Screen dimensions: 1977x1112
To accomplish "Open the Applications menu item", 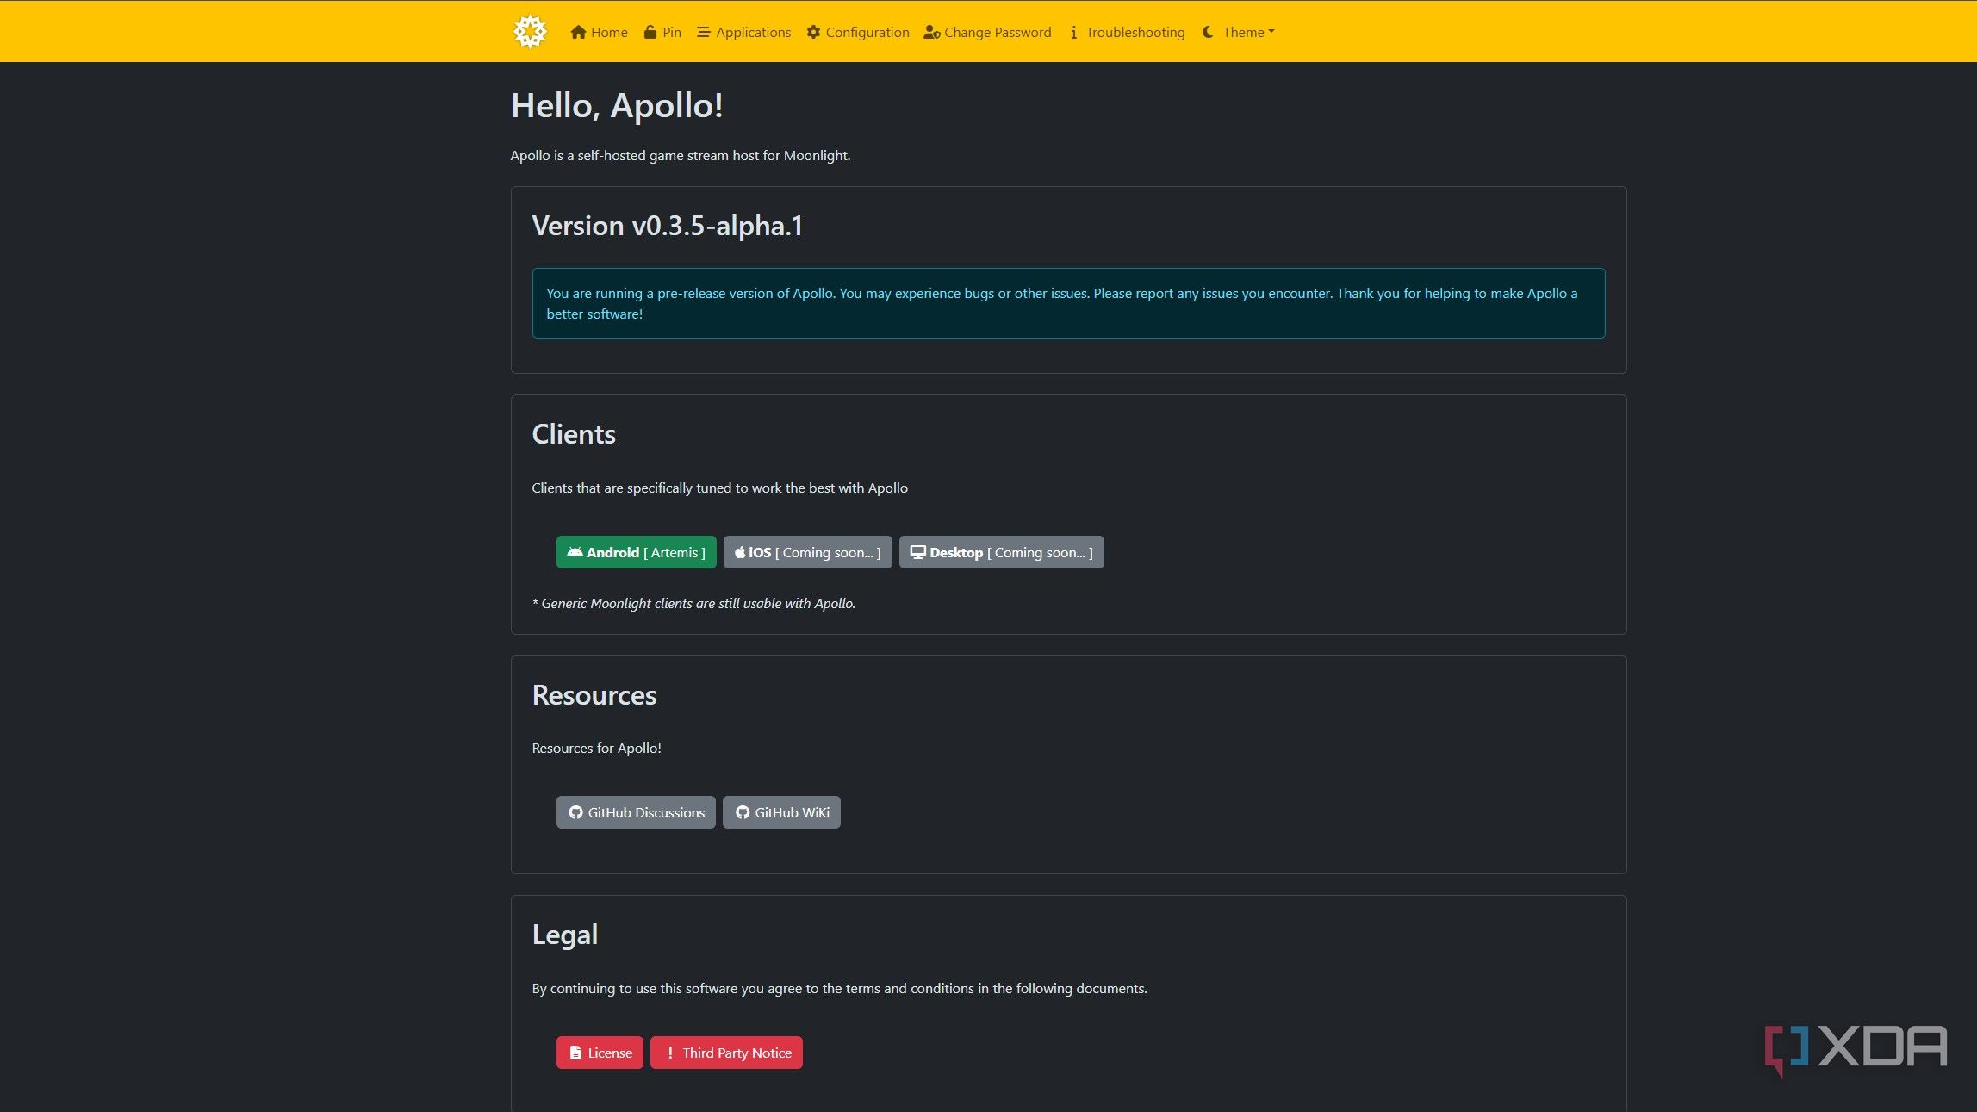I will coord(753,32).
